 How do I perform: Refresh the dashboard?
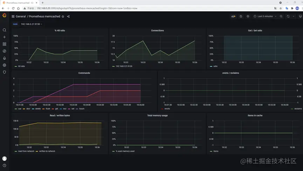pyautogui.click(x=288, y=16)
